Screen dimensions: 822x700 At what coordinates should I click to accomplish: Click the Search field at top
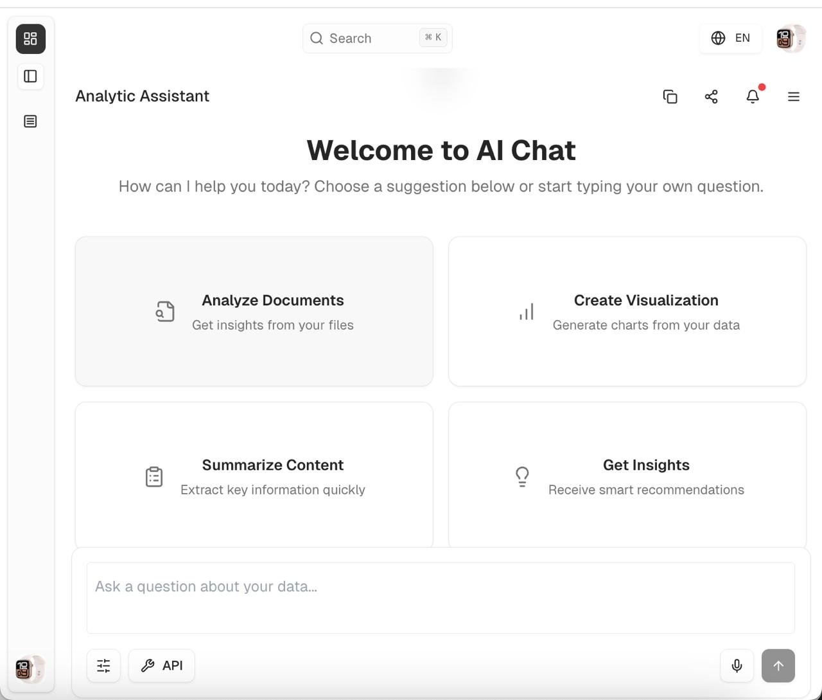click(377, 39)
